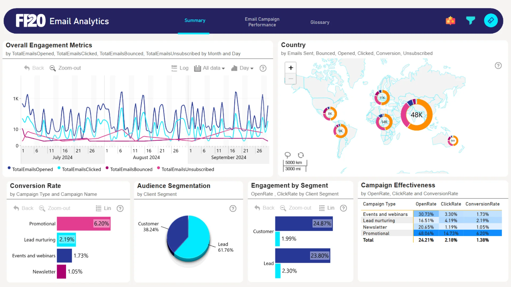Select the Newsletter table row label
511x287 pixels.
375,227
